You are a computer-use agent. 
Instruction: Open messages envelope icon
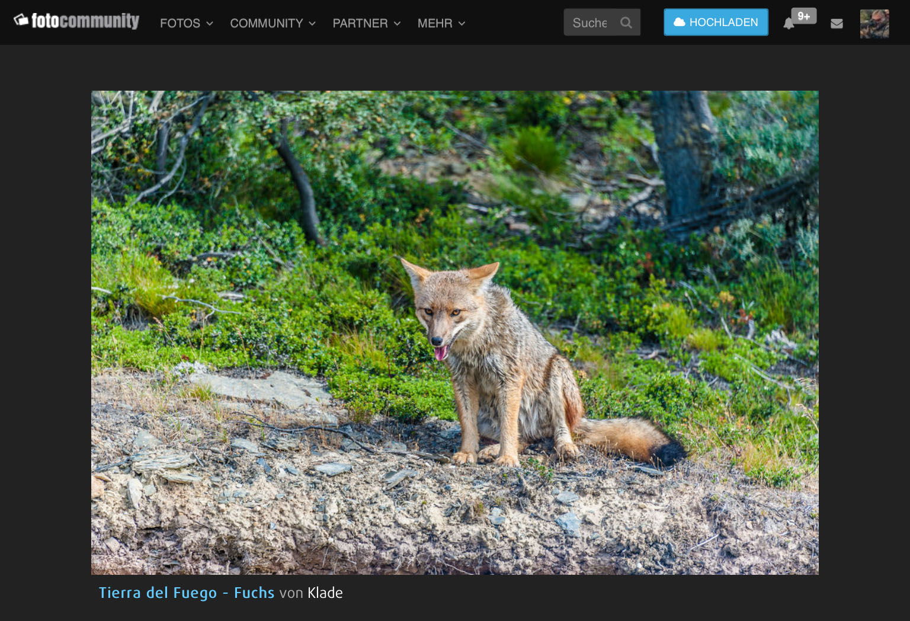coord(837,24)
